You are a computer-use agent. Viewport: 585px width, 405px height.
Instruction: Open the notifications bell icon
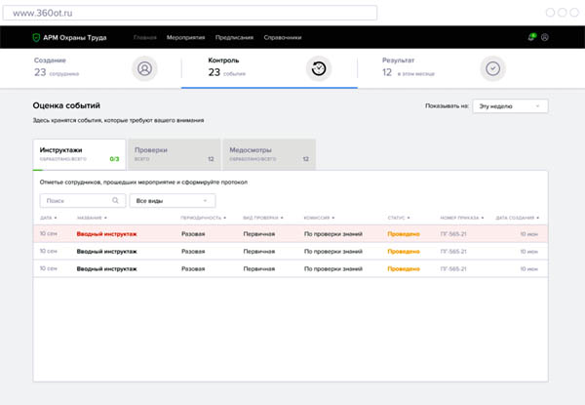[531, 37]
